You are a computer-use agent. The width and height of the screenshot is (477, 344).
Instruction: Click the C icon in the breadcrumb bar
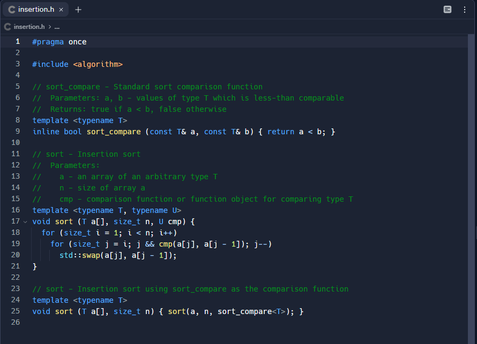[x=7, y=26]
